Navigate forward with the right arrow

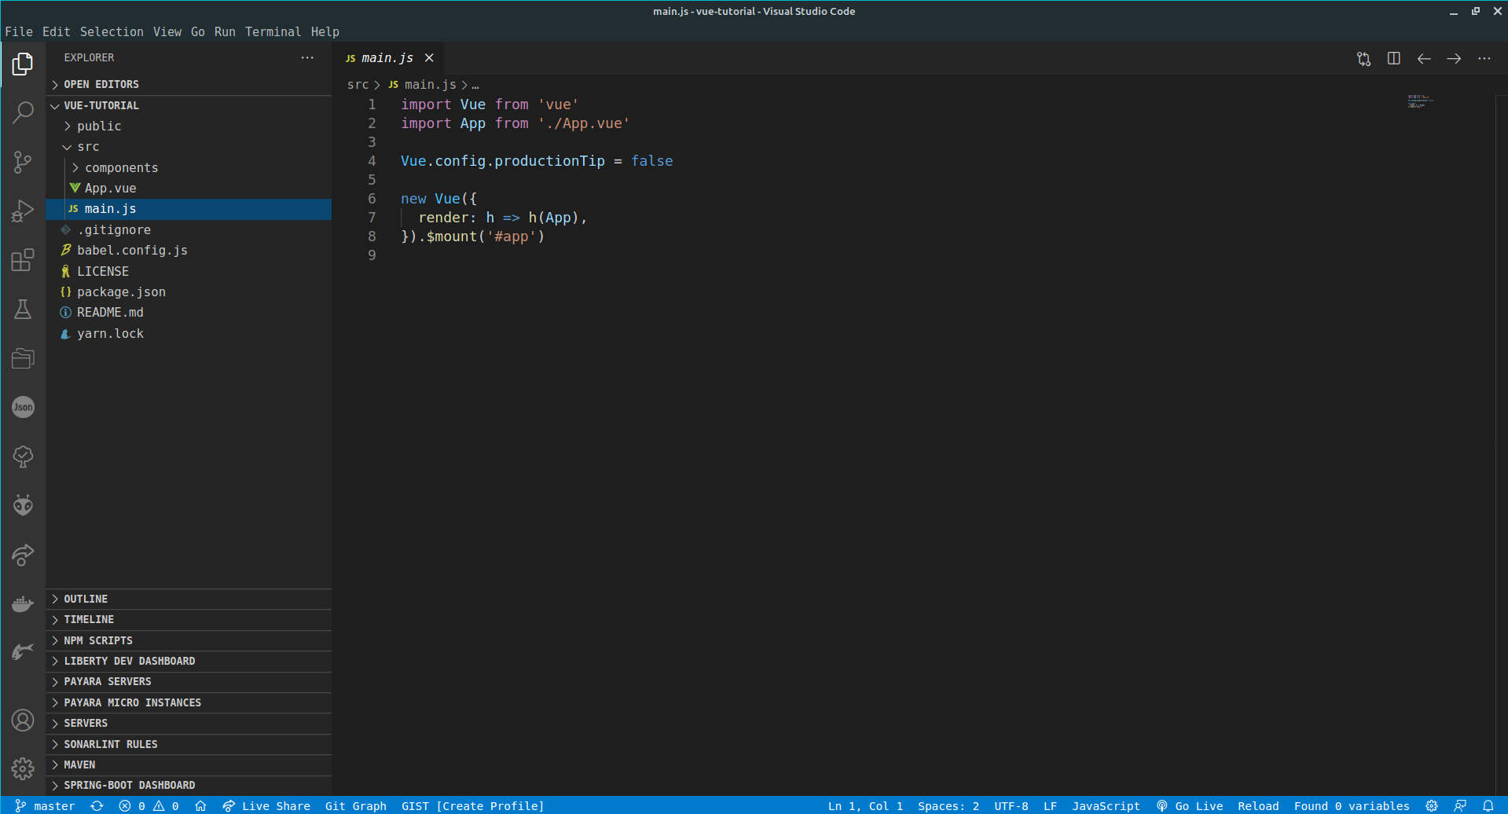click(x=1454, y=59)
